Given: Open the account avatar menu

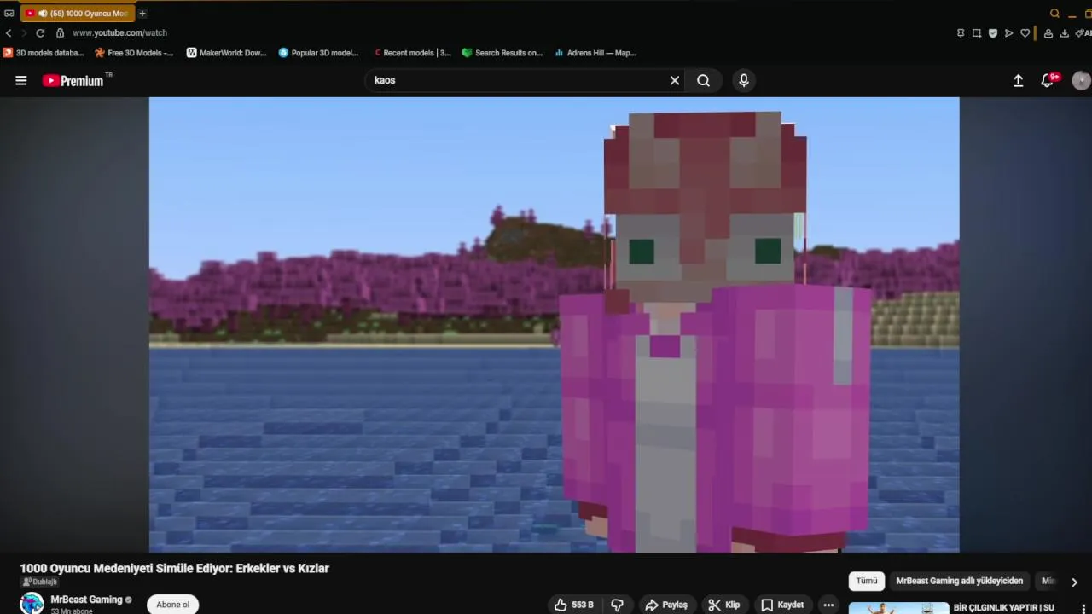Looking at the screenshot, I should pyautogui.click(x=1081, y=80).
